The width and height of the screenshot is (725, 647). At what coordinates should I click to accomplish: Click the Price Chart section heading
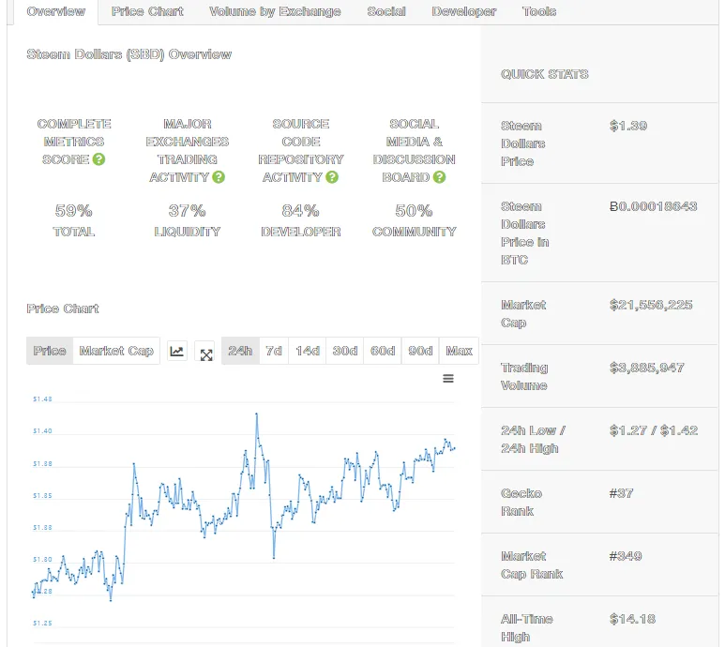63,308
